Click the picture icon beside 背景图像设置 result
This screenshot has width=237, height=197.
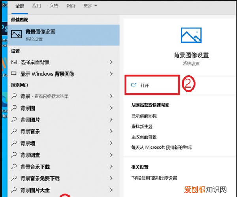(17, 34)
